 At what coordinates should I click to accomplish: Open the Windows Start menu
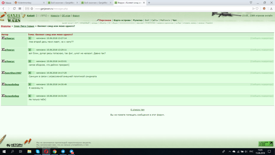(x=4, y=151)
